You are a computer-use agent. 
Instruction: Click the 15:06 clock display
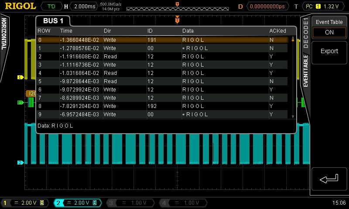pos(339,203)
